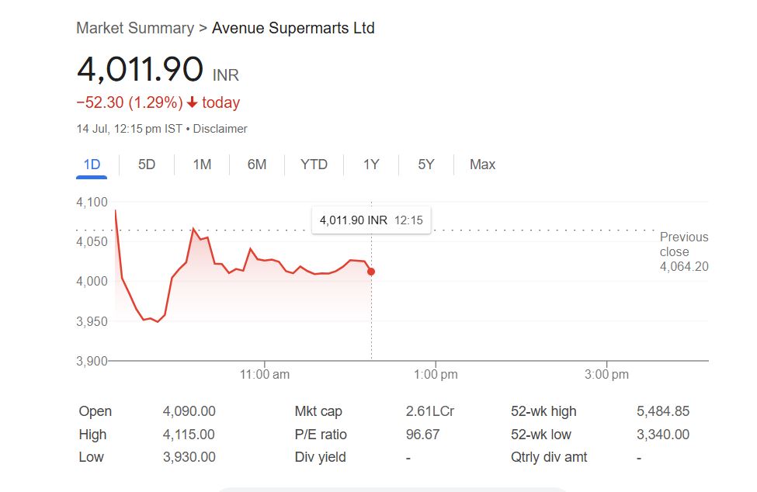Open the 1M chart range
Screen dimensions: 757x492
[202, 165]
